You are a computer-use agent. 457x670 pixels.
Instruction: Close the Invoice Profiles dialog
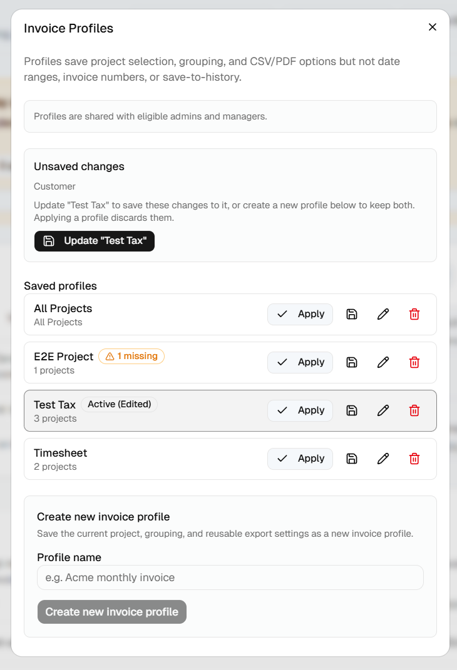click(433, 28)
